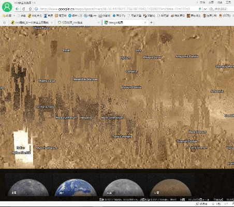Click the Terra Sirenum label
Image resolution: width=234 pixels, height=207 pixels.
[199, 147]
